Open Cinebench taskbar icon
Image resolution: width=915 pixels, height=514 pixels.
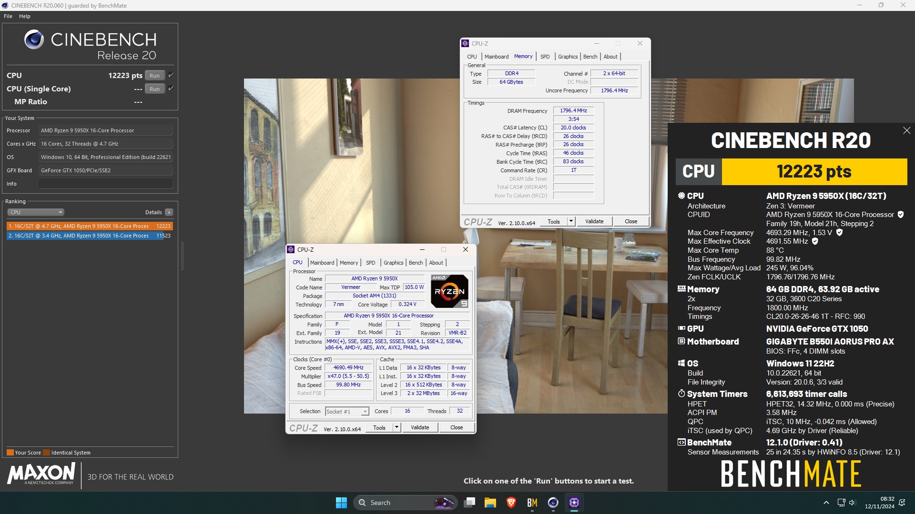(553, 503)
